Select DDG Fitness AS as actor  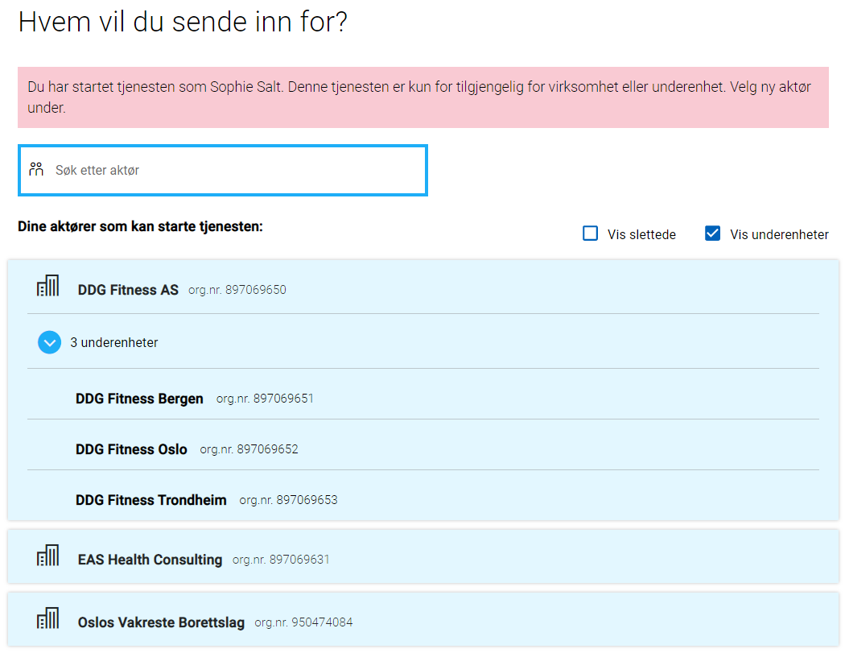click(128, 290)
